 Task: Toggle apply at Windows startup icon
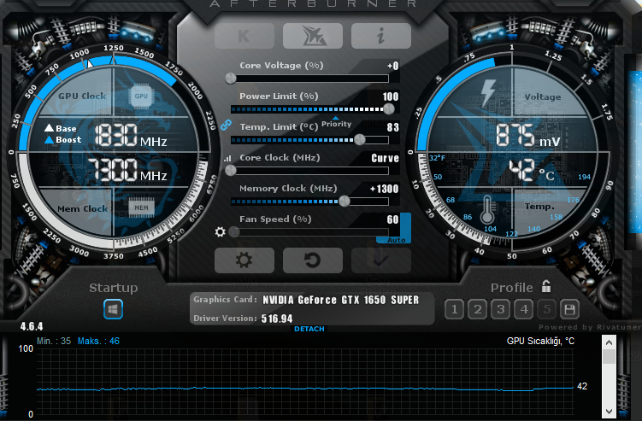click(x=113, y=309)
